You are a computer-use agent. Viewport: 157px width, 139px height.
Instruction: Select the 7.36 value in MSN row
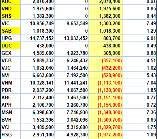point(140,112)
